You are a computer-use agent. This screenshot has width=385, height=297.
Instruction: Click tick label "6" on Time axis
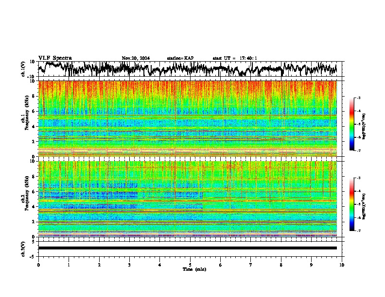(221, 265)
